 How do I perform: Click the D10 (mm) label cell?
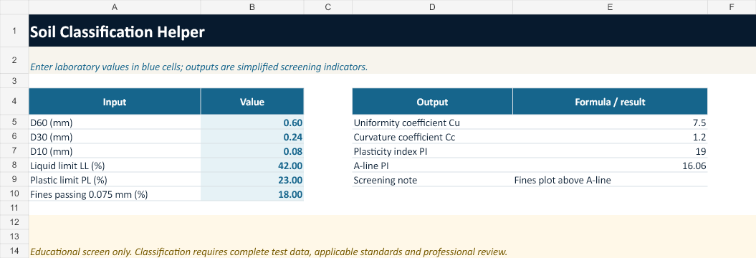point(115,151)
